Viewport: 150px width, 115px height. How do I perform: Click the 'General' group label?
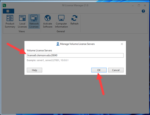[61, 31]
